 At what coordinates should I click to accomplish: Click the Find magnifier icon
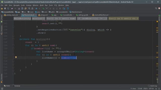[x=29, y=8]
